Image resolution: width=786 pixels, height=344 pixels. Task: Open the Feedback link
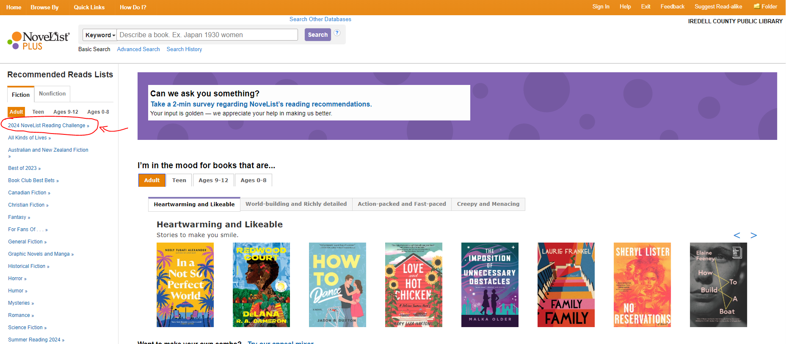coord(672,6)
